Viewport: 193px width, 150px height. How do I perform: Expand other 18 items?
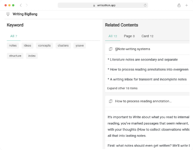[122, 88]
